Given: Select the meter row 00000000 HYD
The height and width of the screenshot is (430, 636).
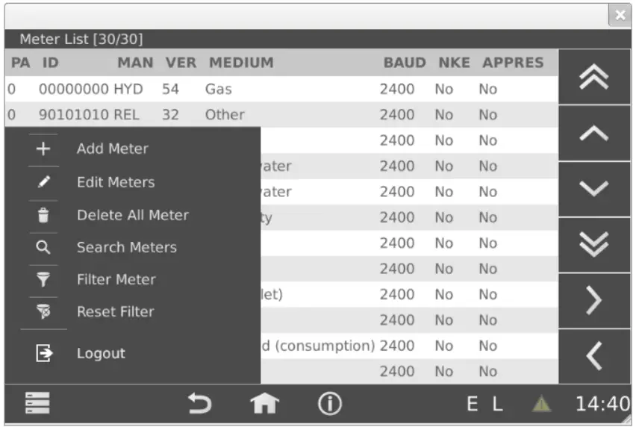Looking at the screenshot, I should pos(224,89).
